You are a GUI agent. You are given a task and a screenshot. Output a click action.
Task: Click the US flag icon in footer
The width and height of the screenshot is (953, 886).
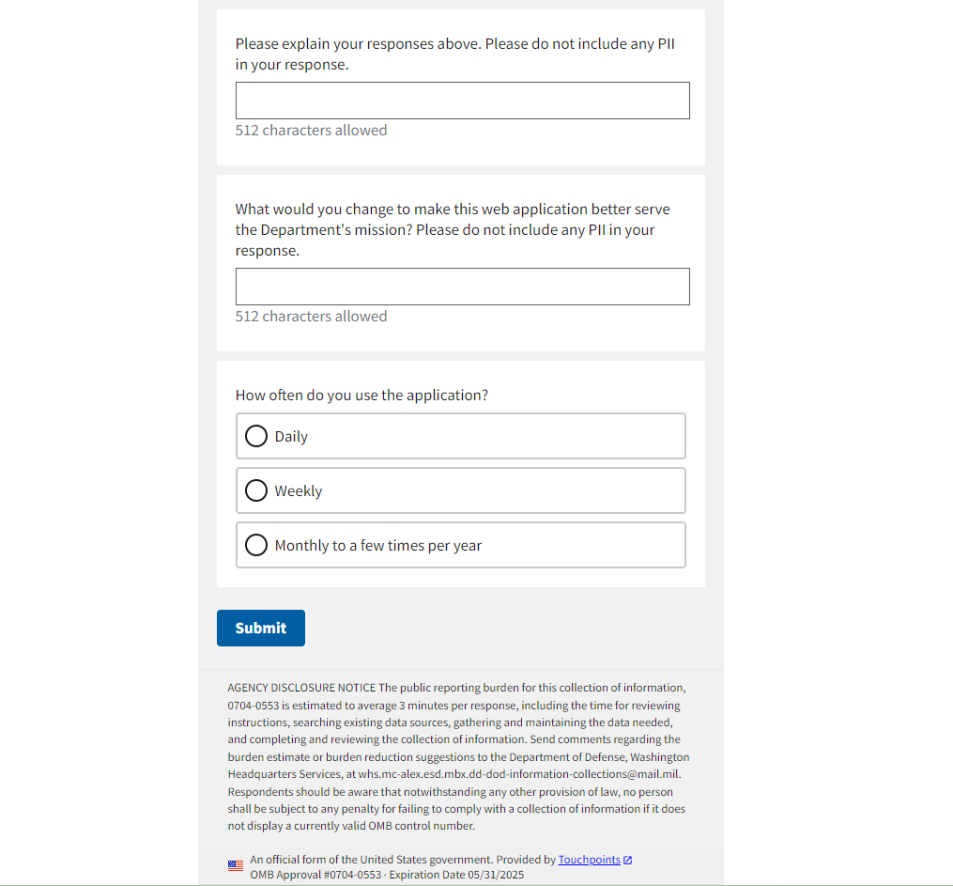(x=236, y=865)
